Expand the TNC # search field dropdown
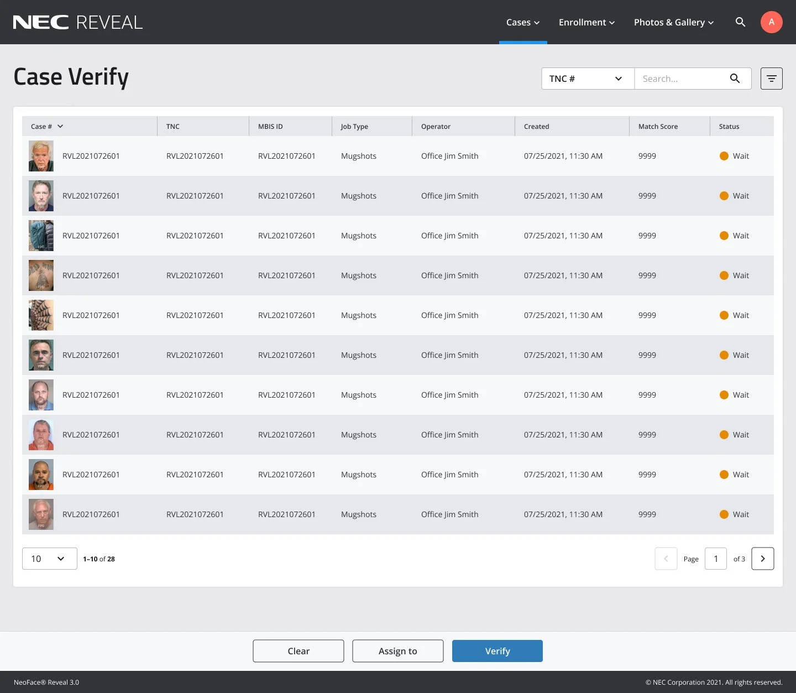The height and width of the screenshot is (693, 796). point(588,79)
